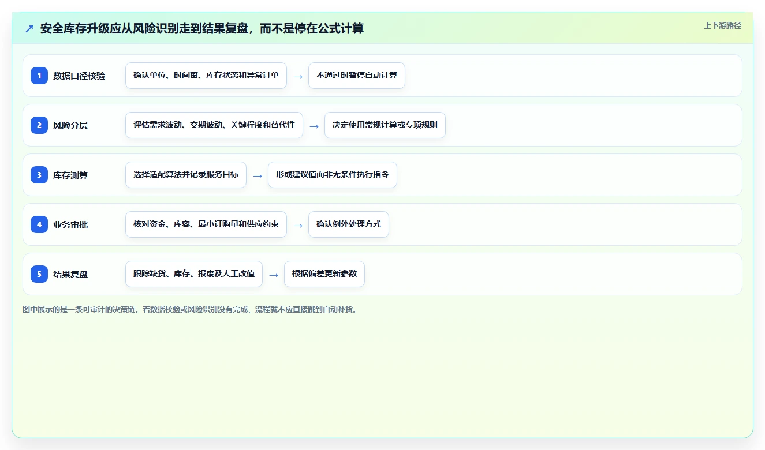The image size is (765, 450).
Task: Click the box 跟踪缺货、库存、报废及人工改值
Action: pos(194,274)
